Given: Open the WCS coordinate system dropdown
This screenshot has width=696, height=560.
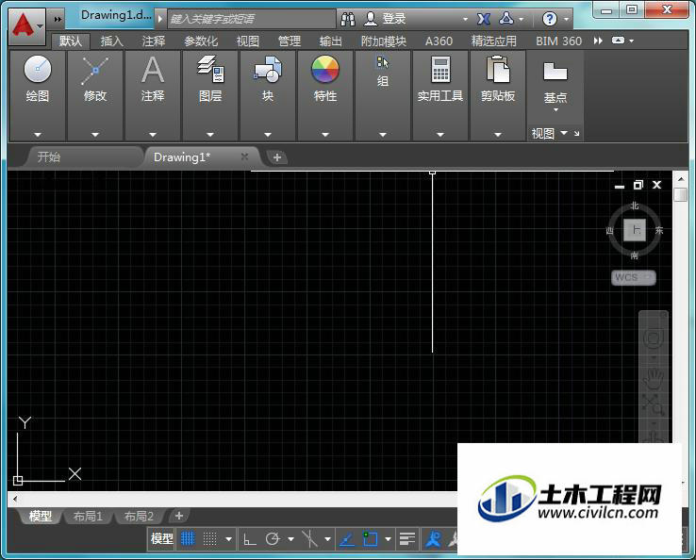Looking at the screenshot, I should 634,278.
